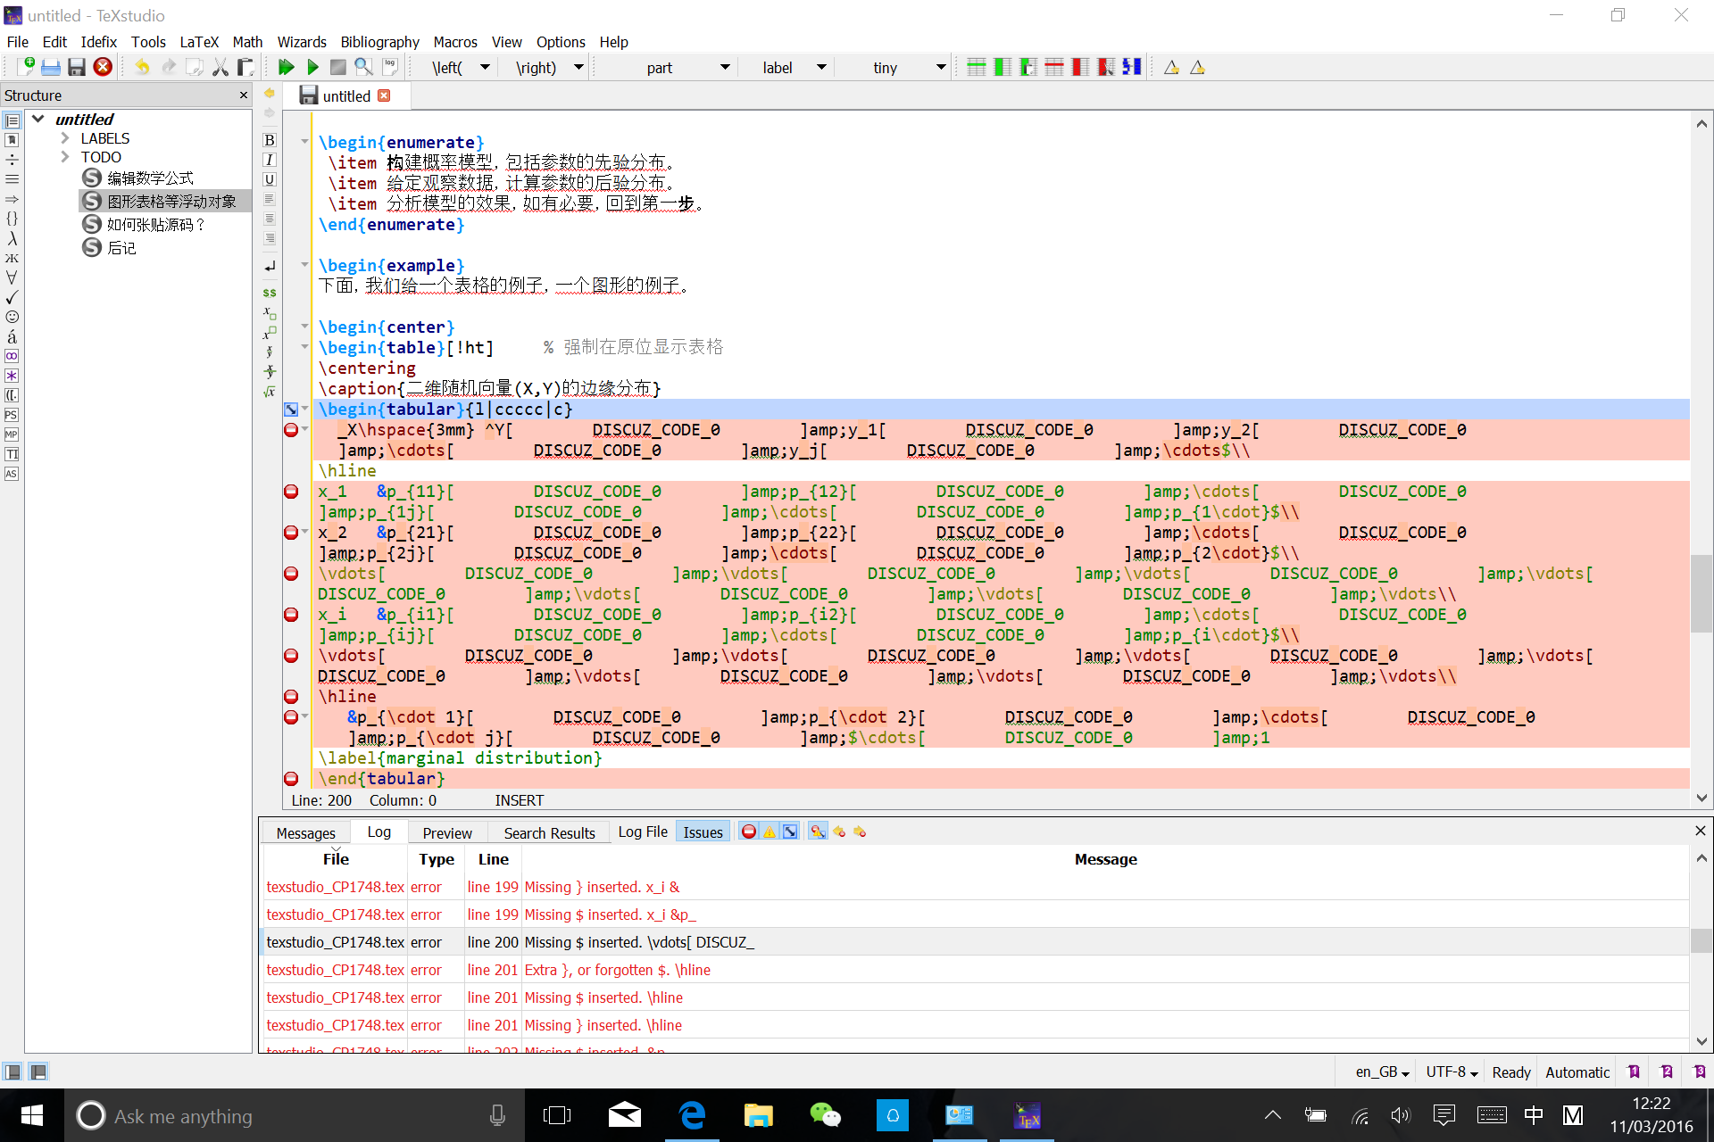1714x1142 pixels.
Task: Open the tiny font size dropdown
Action: pos(940,68)
